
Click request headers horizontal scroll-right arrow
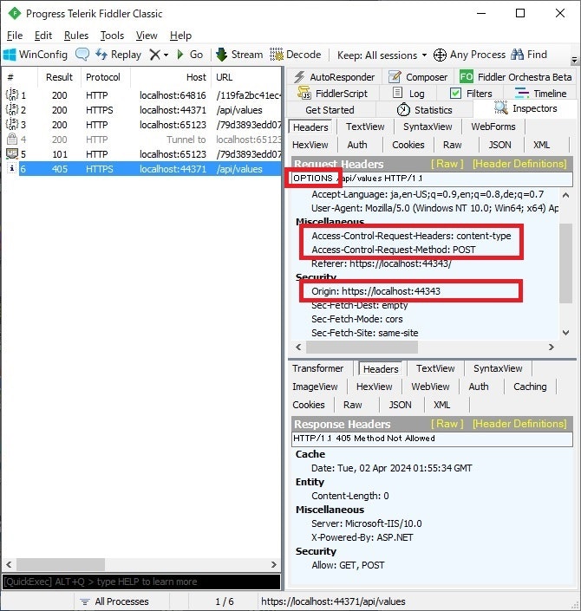[552, 348]
